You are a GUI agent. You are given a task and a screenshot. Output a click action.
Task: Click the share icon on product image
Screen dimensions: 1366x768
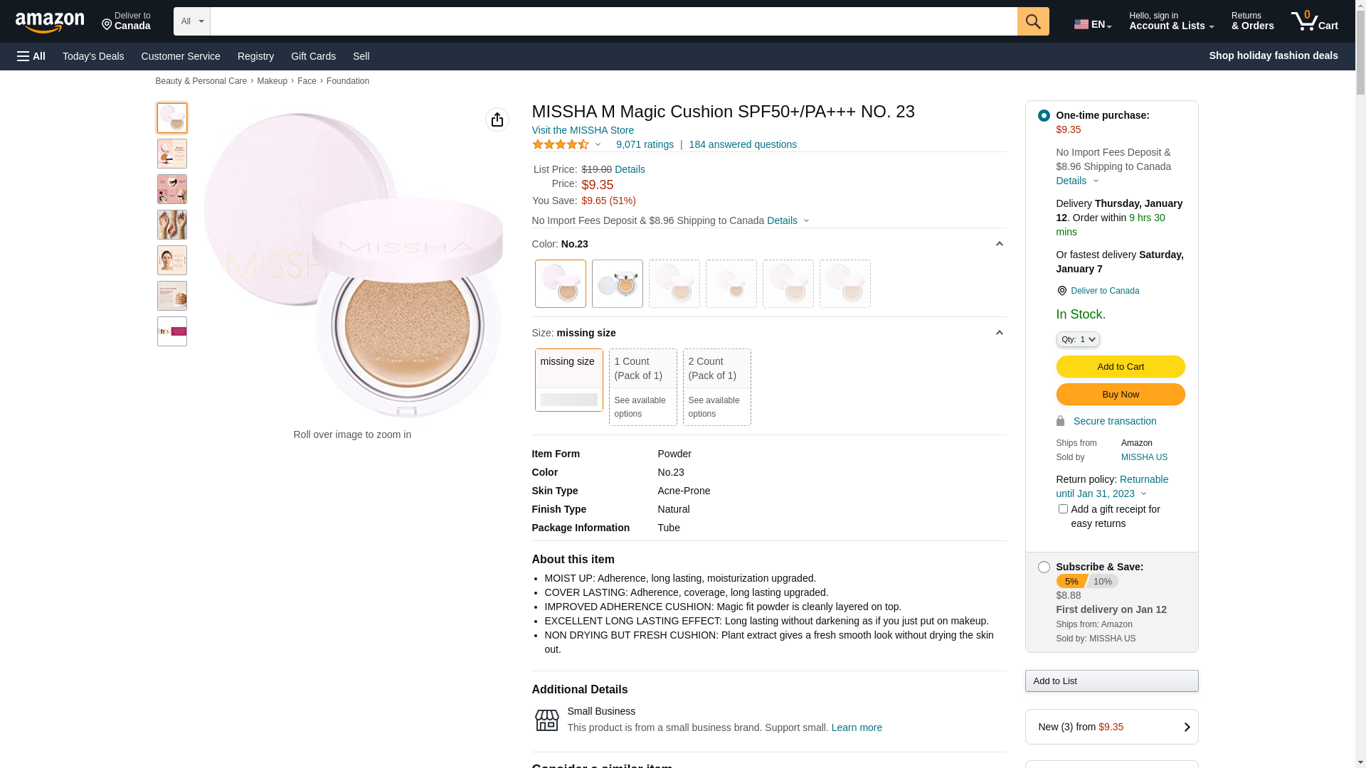[497, 119]
